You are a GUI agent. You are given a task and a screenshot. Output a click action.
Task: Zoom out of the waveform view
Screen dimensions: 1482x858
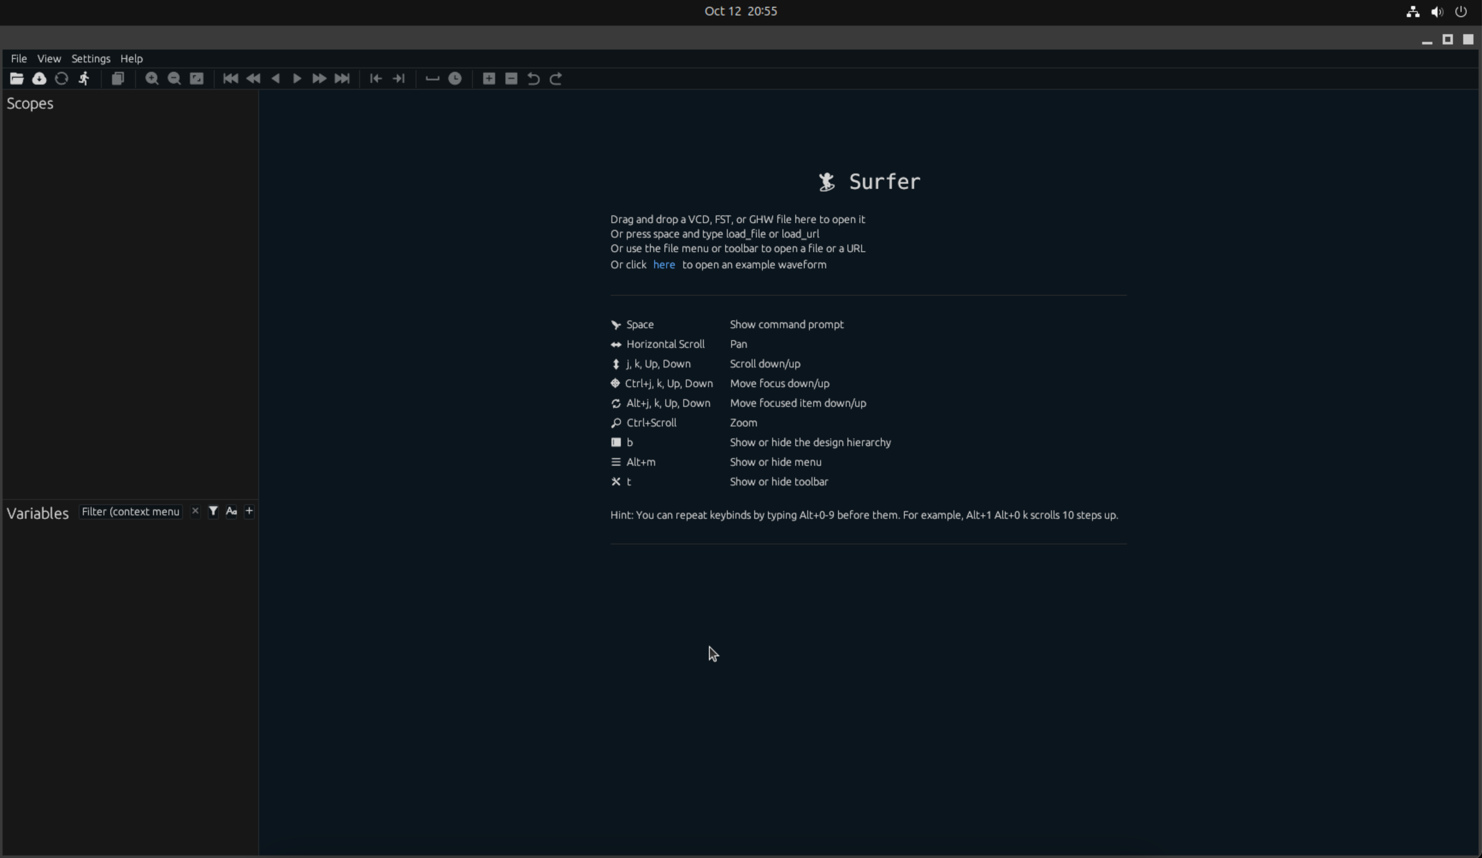(x=174, y=79)
